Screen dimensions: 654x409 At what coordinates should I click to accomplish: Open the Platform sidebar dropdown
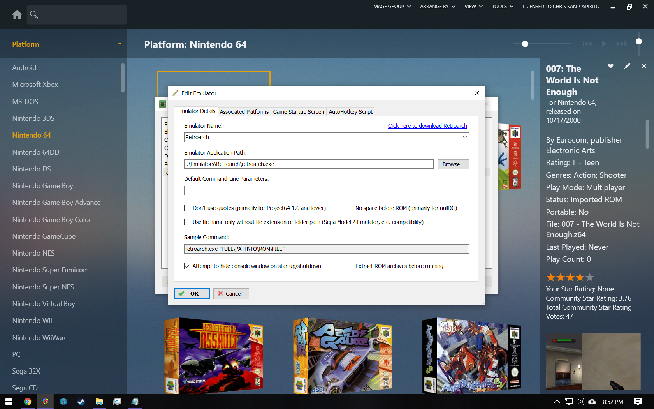(120, 44)
